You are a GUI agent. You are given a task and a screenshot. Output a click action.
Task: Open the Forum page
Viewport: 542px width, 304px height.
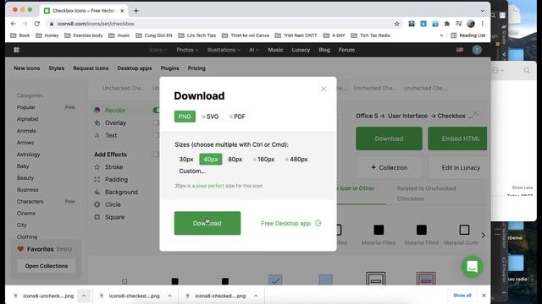tap(346, 50)
